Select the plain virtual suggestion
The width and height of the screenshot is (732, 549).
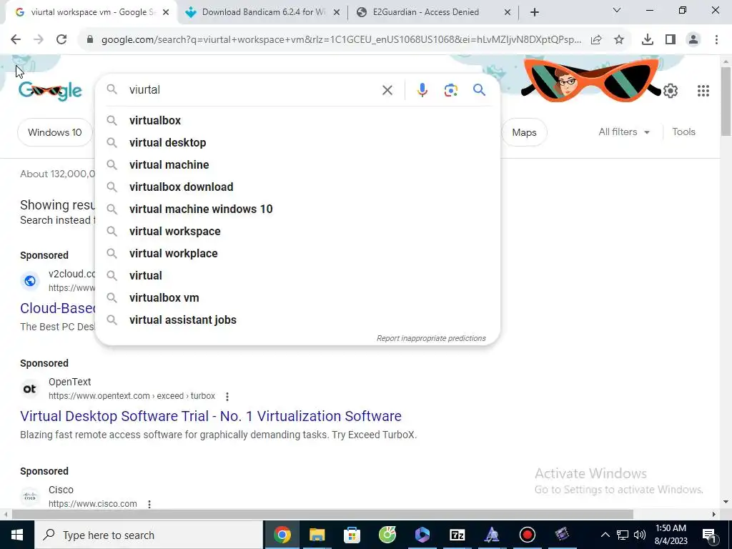click(297, 276)
